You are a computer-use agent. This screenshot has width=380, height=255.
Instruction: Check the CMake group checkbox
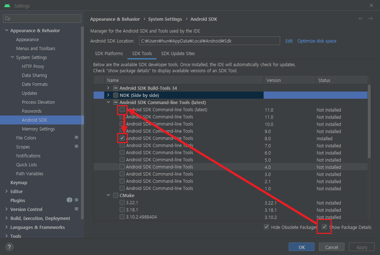click(x=116, y=195)
